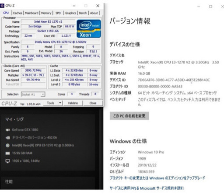Switch to the Graphics tab in CPU-Z

(x=70, y=13)
